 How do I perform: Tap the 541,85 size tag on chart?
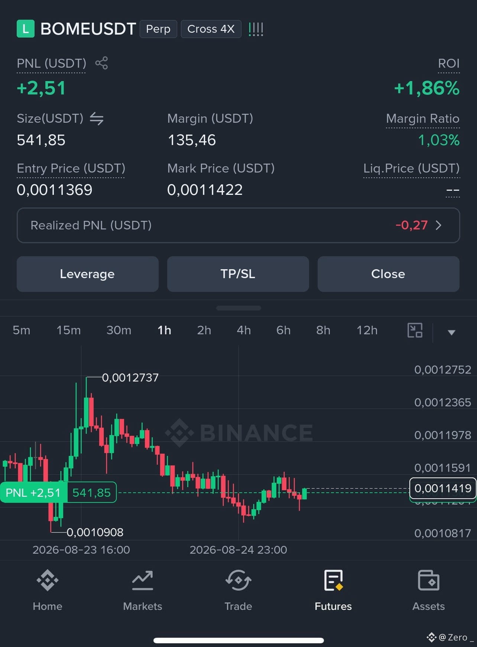(92, 492)
